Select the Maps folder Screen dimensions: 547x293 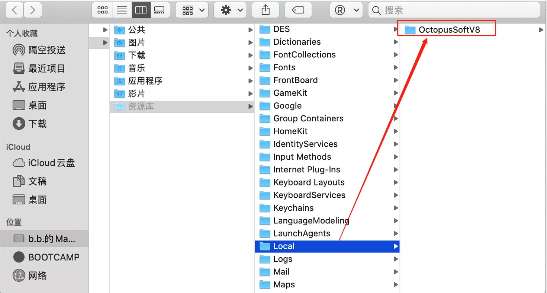tap(327, 284)
